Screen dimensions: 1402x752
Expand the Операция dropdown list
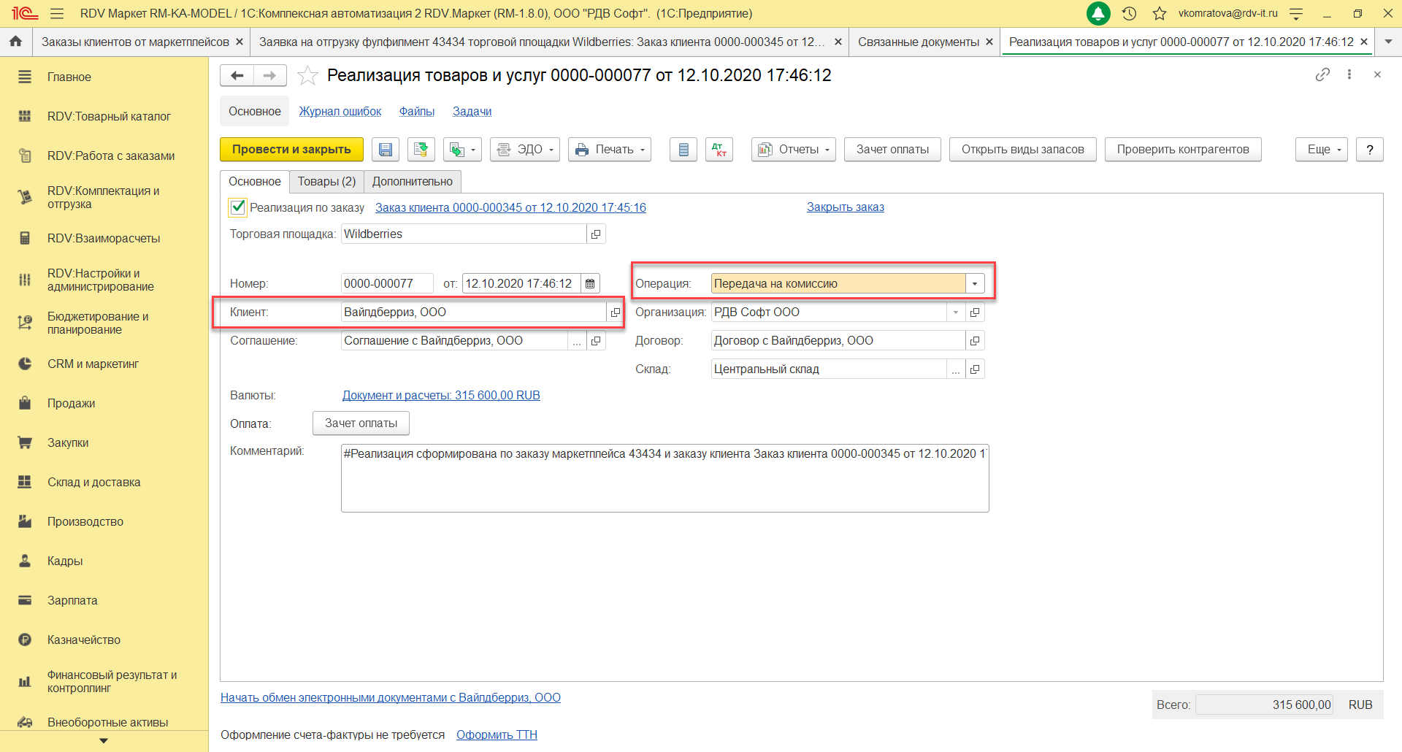975,283
